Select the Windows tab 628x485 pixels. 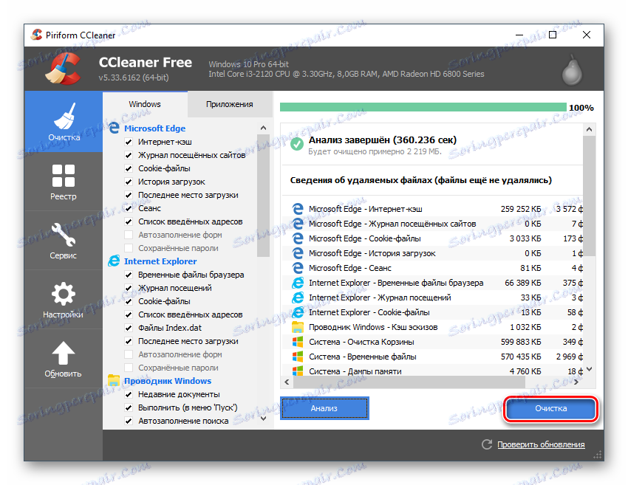pos(145,104)
